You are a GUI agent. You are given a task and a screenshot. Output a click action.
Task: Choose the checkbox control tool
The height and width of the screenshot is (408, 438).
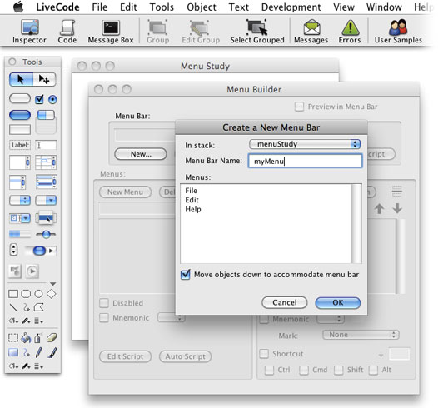tap(39, 99)
